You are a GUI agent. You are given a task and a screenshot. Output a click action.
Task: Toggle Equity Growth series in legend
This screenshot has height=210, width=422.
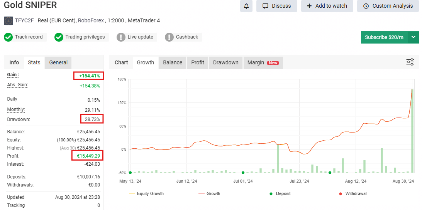146,193
